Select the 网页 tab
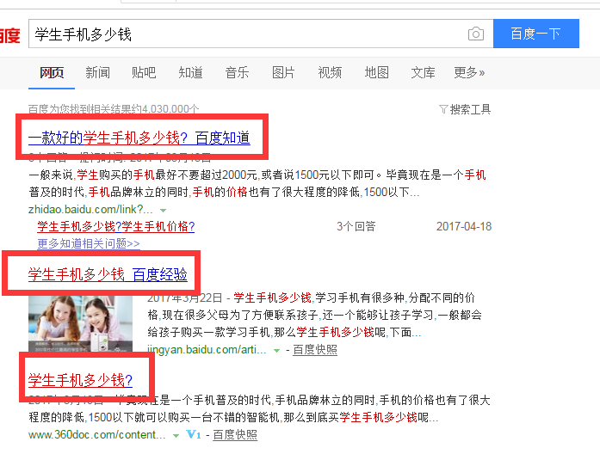This screenshot has height=454, width=600. click(x=52, y=72)
